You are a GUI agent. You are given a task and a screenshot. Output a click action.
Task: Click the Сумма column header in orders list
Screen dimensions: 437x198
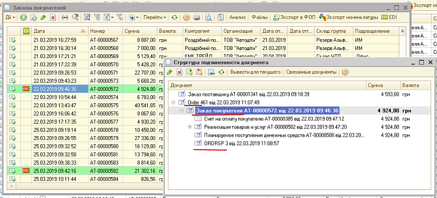tap(140, 31)
